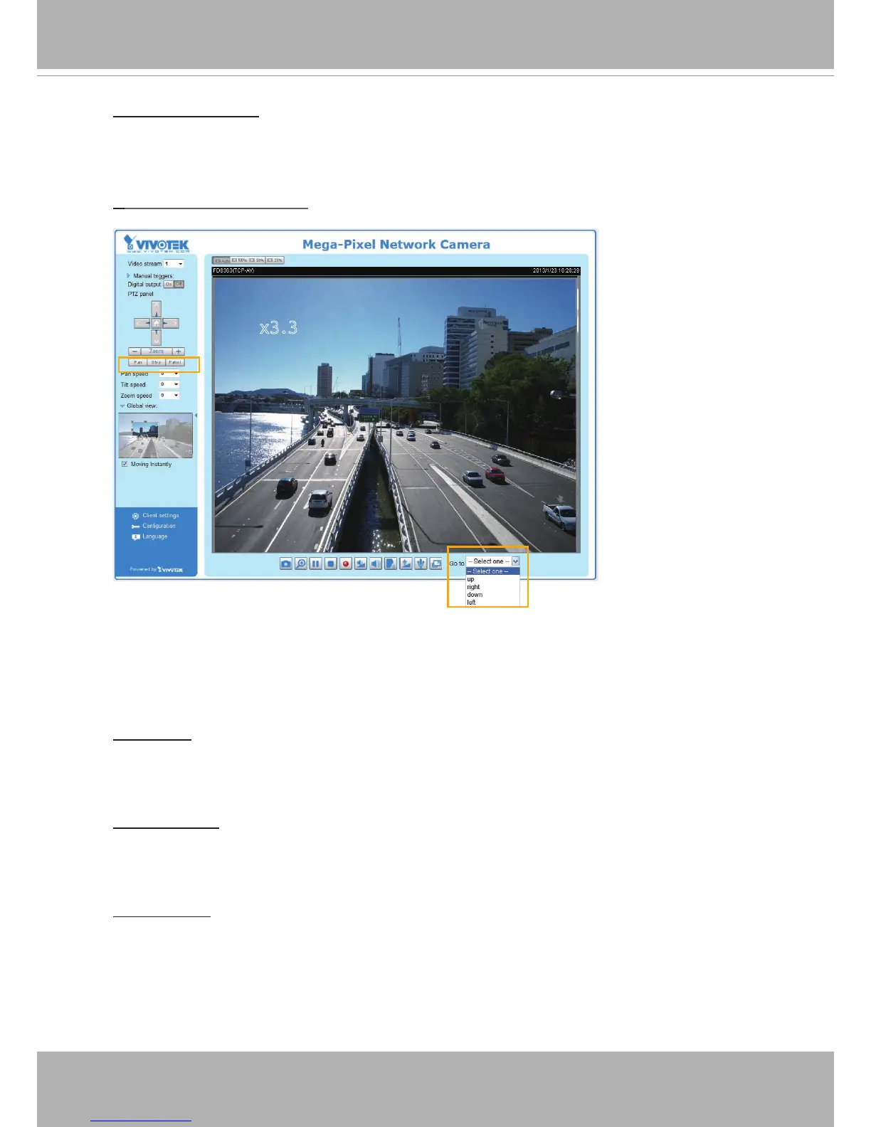871x1127 pixels.
Task: Collapse the Global view section
Action: [x=122, y=406]
